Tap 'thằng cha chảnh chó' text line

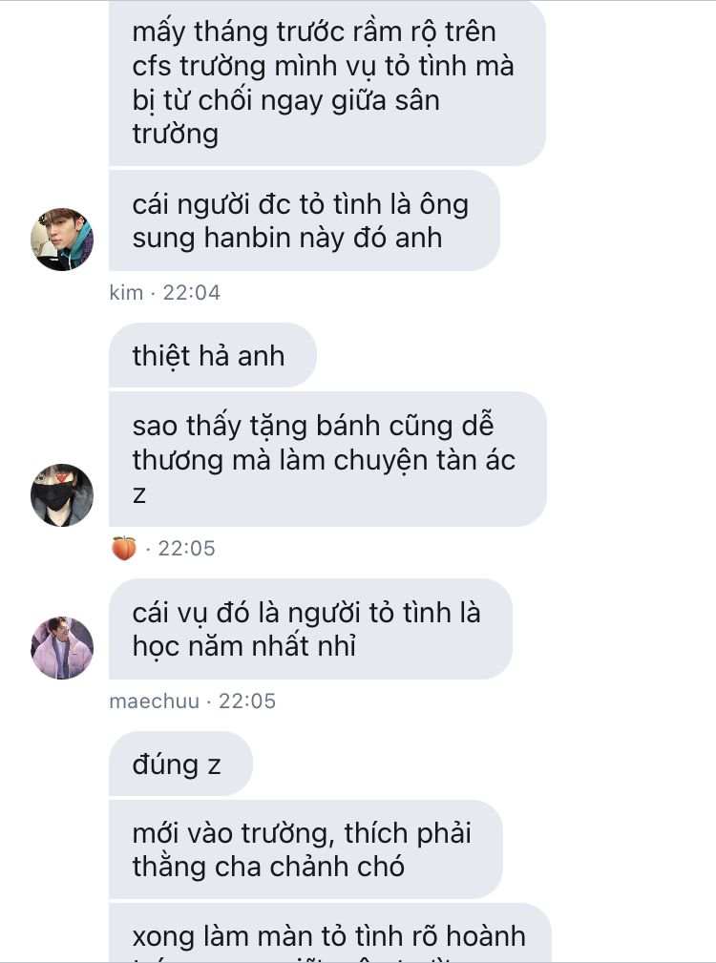click(x=268, y=867)
